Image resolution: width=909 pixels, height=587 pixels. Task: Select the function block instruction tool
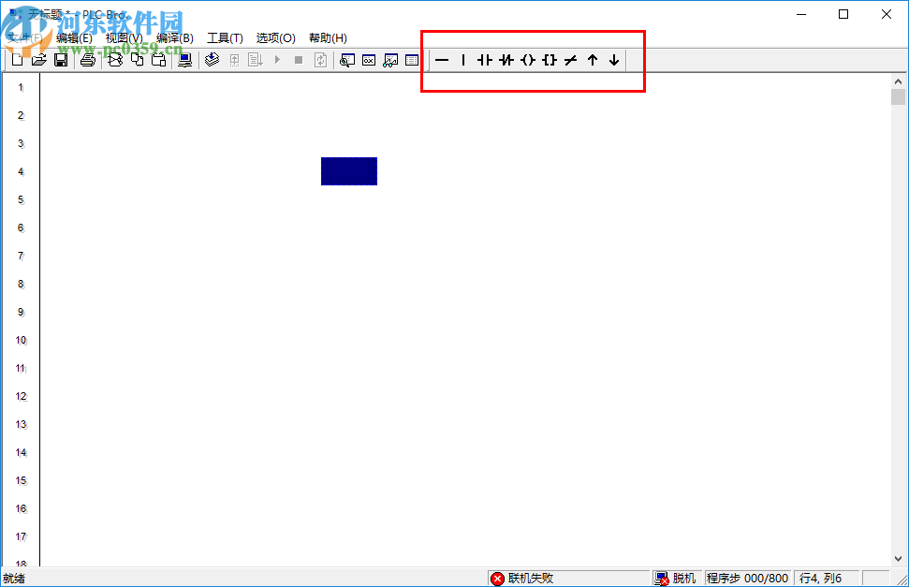[549, 60]
